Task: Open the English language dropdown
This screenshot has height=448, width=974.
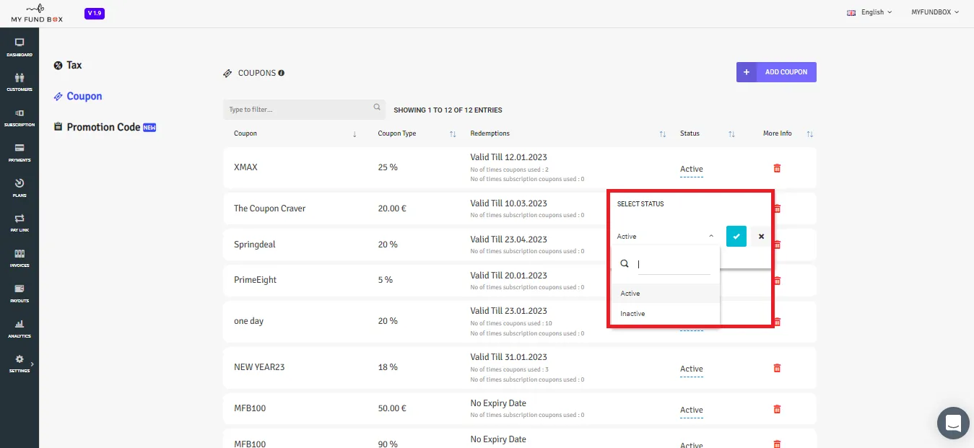Action: coord(869,12)
